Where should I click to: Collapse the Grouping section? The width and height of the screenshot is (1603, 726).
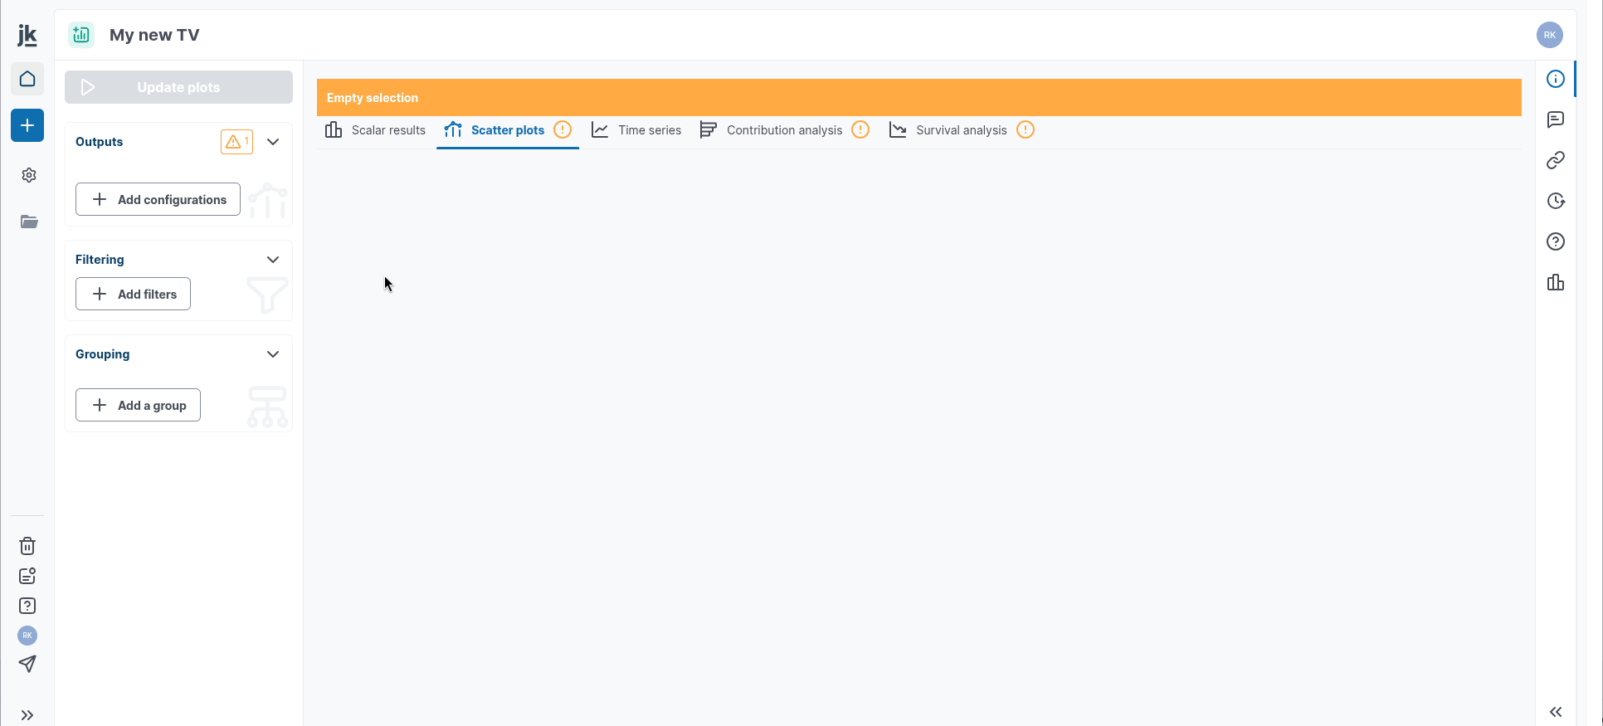273,354
